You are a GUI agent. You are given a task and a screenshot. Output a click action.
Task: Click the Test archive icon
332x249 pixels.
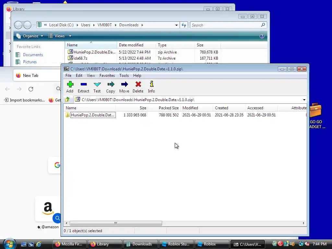point(97,84)
